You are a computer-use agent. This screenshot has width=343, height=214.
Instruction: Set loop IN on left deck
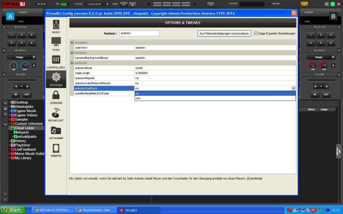16,94
